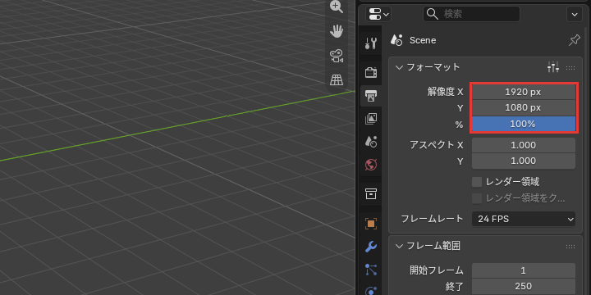This screenshot has width=591, height=295.
Task: Click the 終了 value 250 field
Action: point(524,286)
